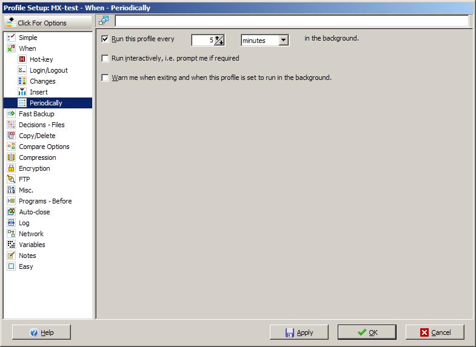Select Decisions - Files in sidebar
The image size is (476, 347).
[x=41, y=125]
